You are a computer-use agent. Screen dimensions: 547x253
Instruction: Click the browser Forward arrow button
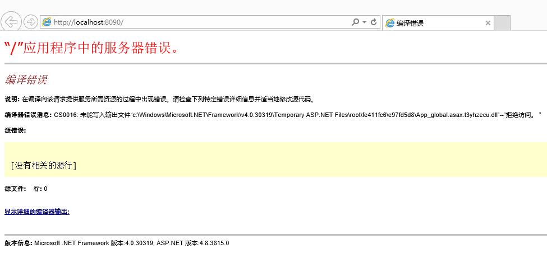point(31,22)
